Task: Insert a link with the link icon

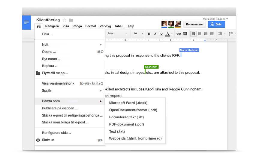Action: pos(179,34)
